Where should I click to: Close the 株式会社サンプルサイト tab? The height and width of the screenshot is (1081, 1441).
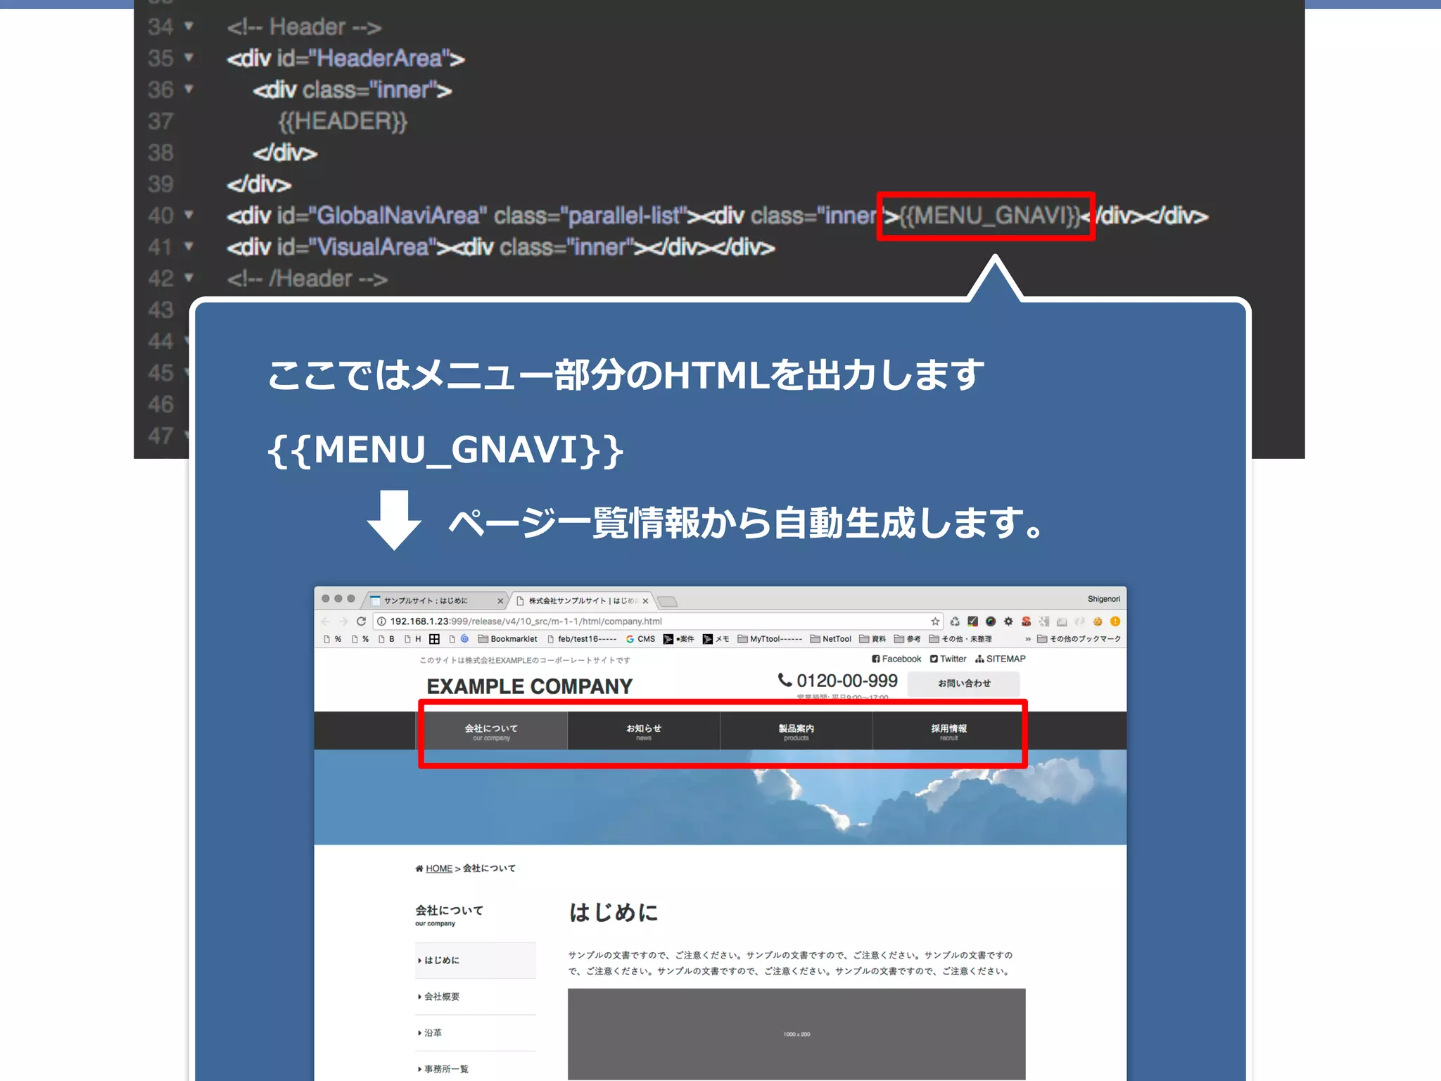click(x=645, y=601)
